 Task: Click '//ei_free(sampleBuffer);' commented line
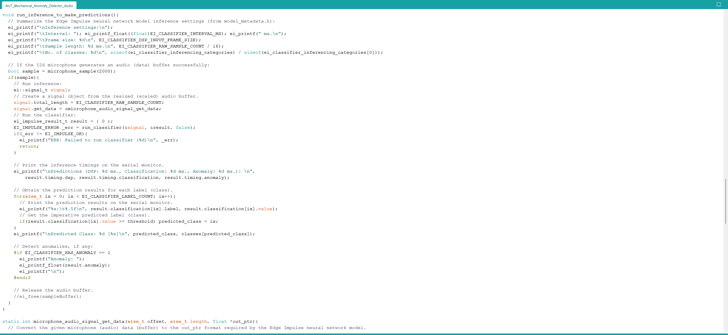47,296
